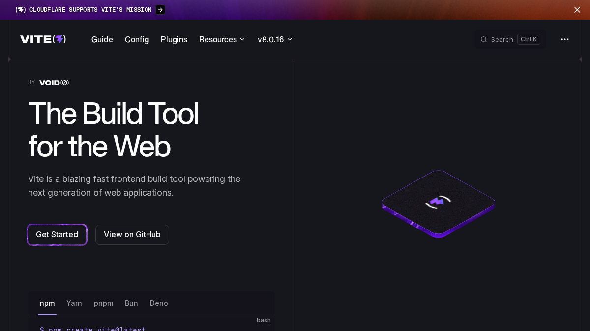
Task: Click the Get Started button
Action: (57, 234)
